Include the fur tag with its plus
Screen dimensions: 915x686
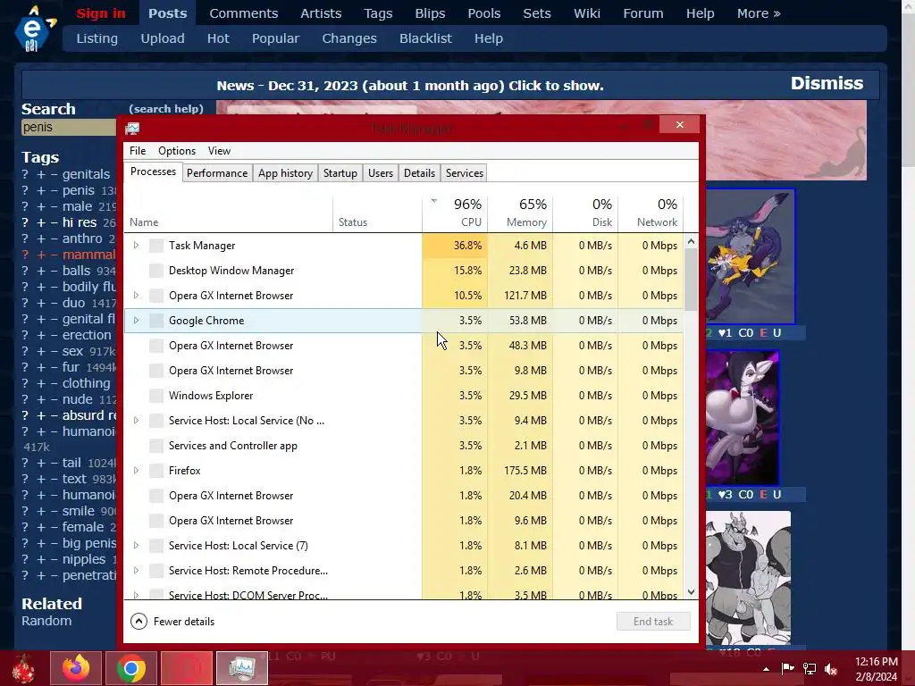[41, 367]
